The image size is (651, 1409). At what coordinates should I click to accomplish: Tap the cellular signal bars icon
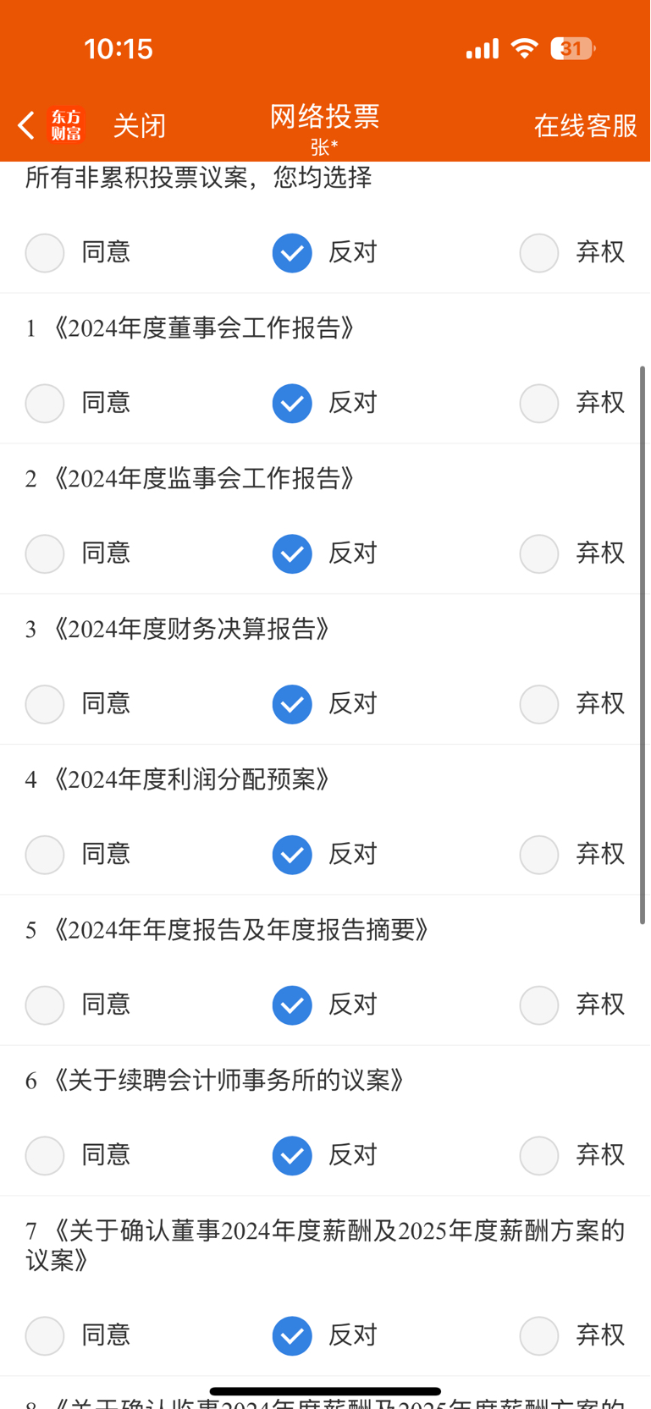coord(483,49)
